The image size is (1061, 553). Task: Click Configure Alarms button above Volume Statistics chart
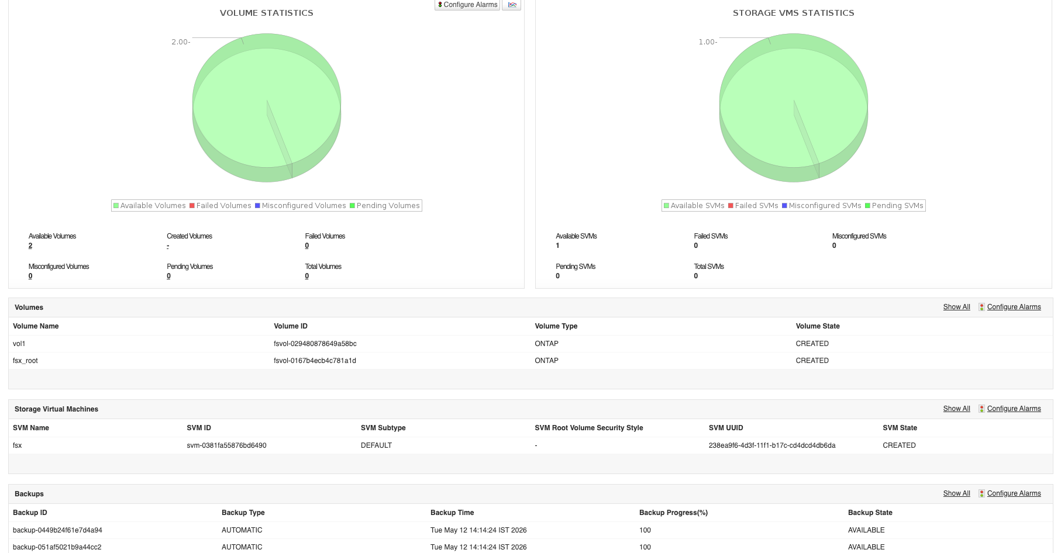click(x=467, y=5)
